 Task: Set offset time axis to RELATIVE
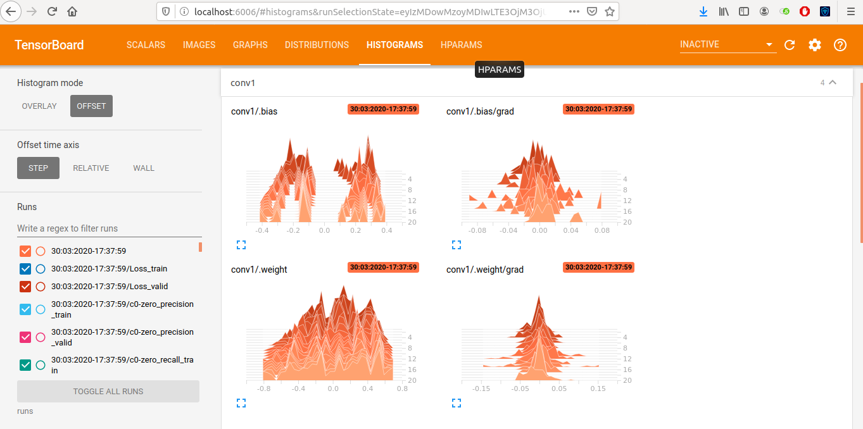tap(91, 168)
